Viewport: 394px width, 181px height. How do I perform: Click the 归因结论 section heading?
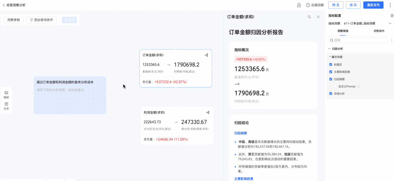click(242, 123)
